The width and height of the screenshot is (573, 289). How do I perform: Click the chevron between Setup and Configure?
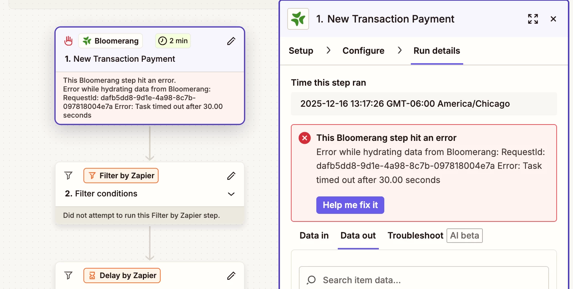point(328,50)
